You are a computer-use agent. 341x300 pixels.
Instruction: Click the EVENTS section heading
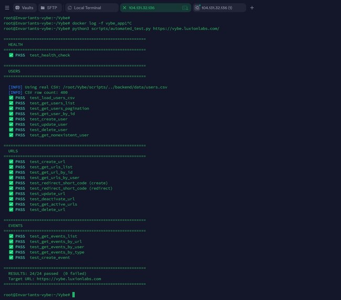tap(15, 226)
